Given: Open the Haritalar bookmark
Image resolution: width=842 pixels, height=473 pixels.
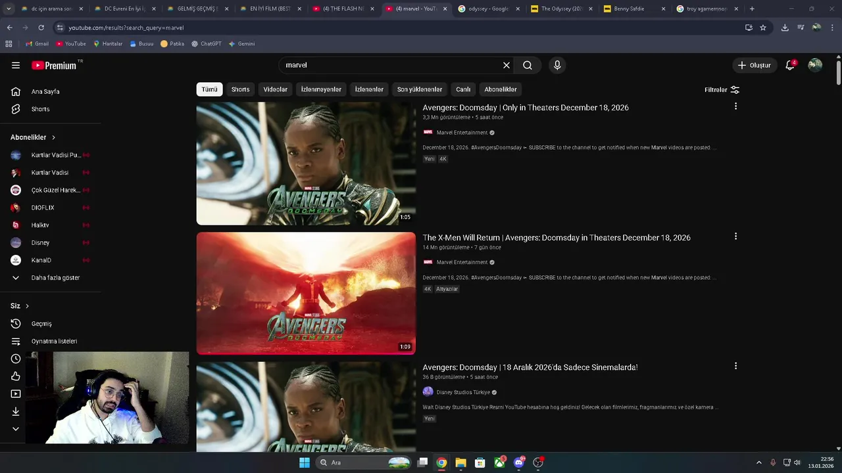Looking at the screenshot, I should (x=108, y=43).
